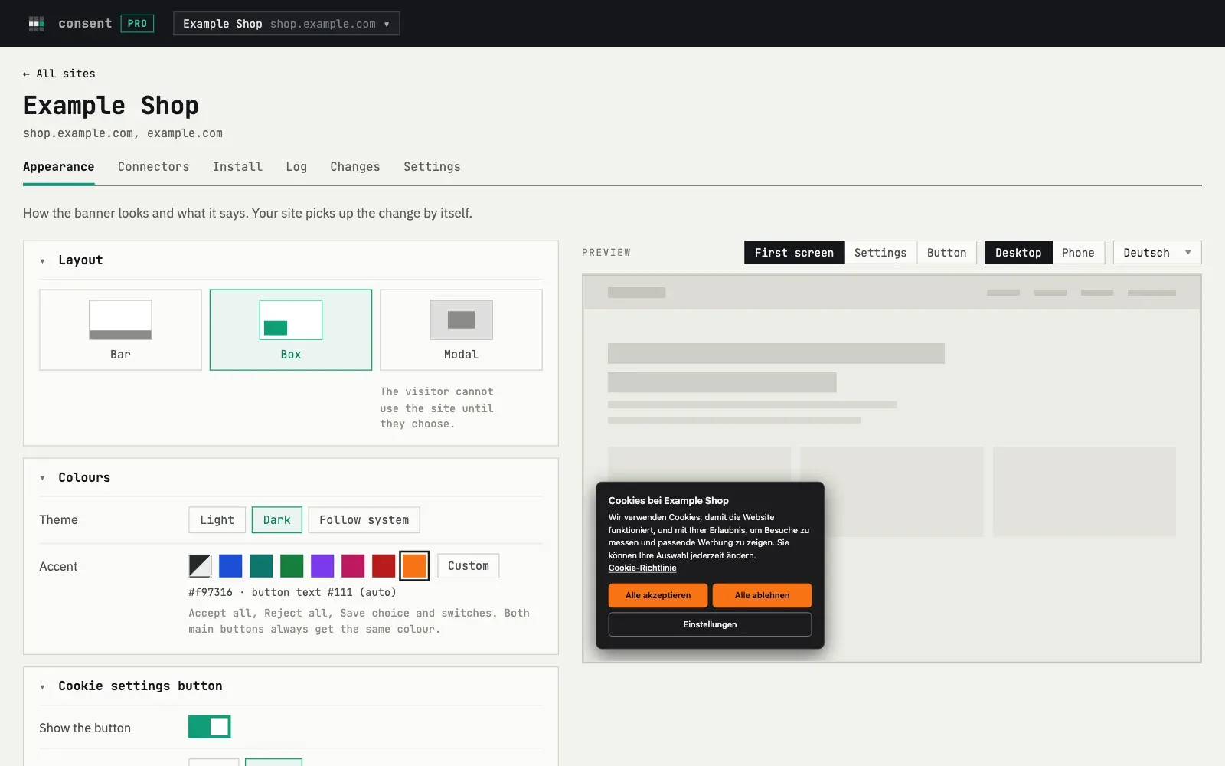Image resolution: width=1225 pixels, height=766 pixels.
Task: Select the black-and-white split accent swatch
Action: tap(200, 566)
